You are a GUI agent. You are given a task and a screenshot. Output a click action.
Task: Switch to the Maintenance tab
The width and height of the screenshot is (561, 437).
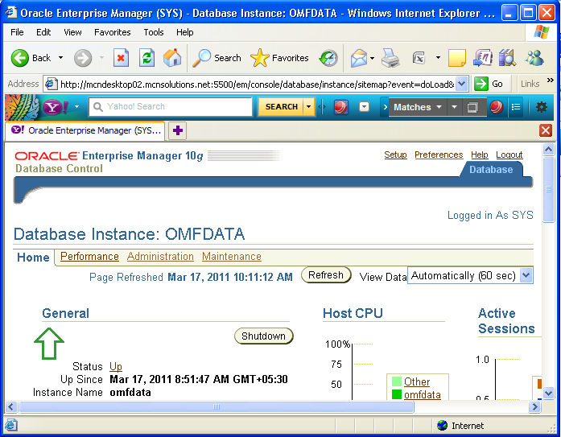click(x=232, y=257)
